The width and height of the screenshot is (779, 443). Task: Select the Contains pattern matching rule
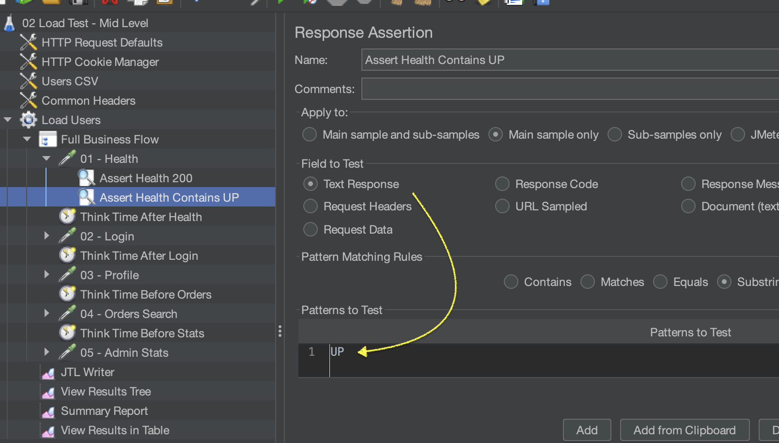[x=511, y=282]
